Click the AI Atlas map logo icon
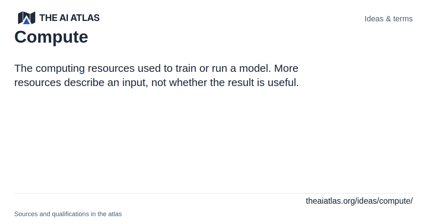The height and width of the screenshot is (224, 427). pos(27,18)
